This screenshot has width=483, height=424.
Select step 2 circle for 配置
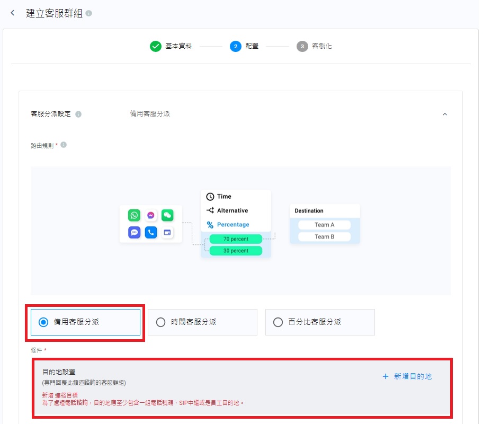(236, 46)
